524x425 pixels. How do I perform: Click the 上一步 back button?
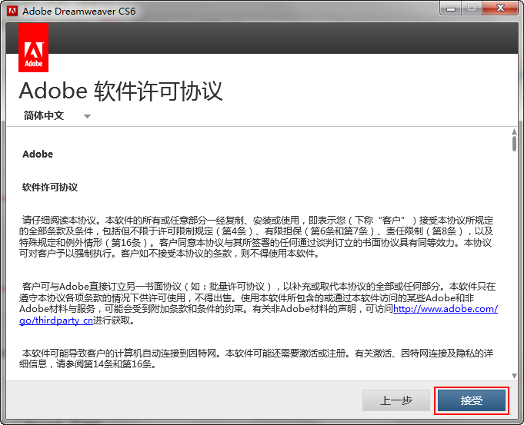click(x=396, y=400)
